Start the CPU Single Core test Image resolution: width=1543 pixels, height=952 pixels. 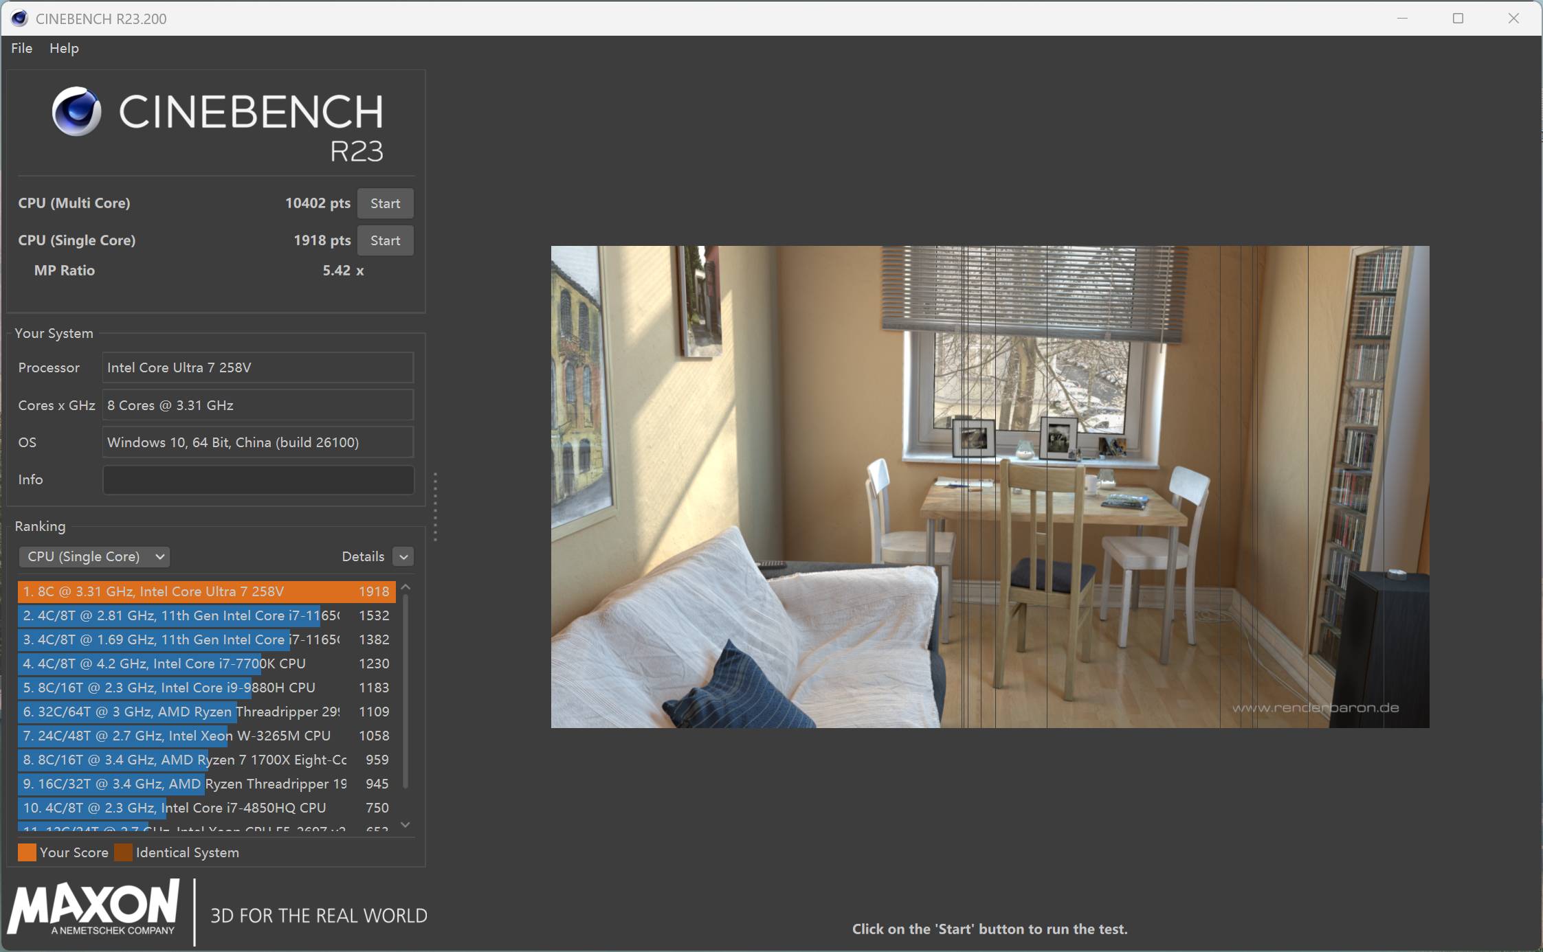coord(385,240)
